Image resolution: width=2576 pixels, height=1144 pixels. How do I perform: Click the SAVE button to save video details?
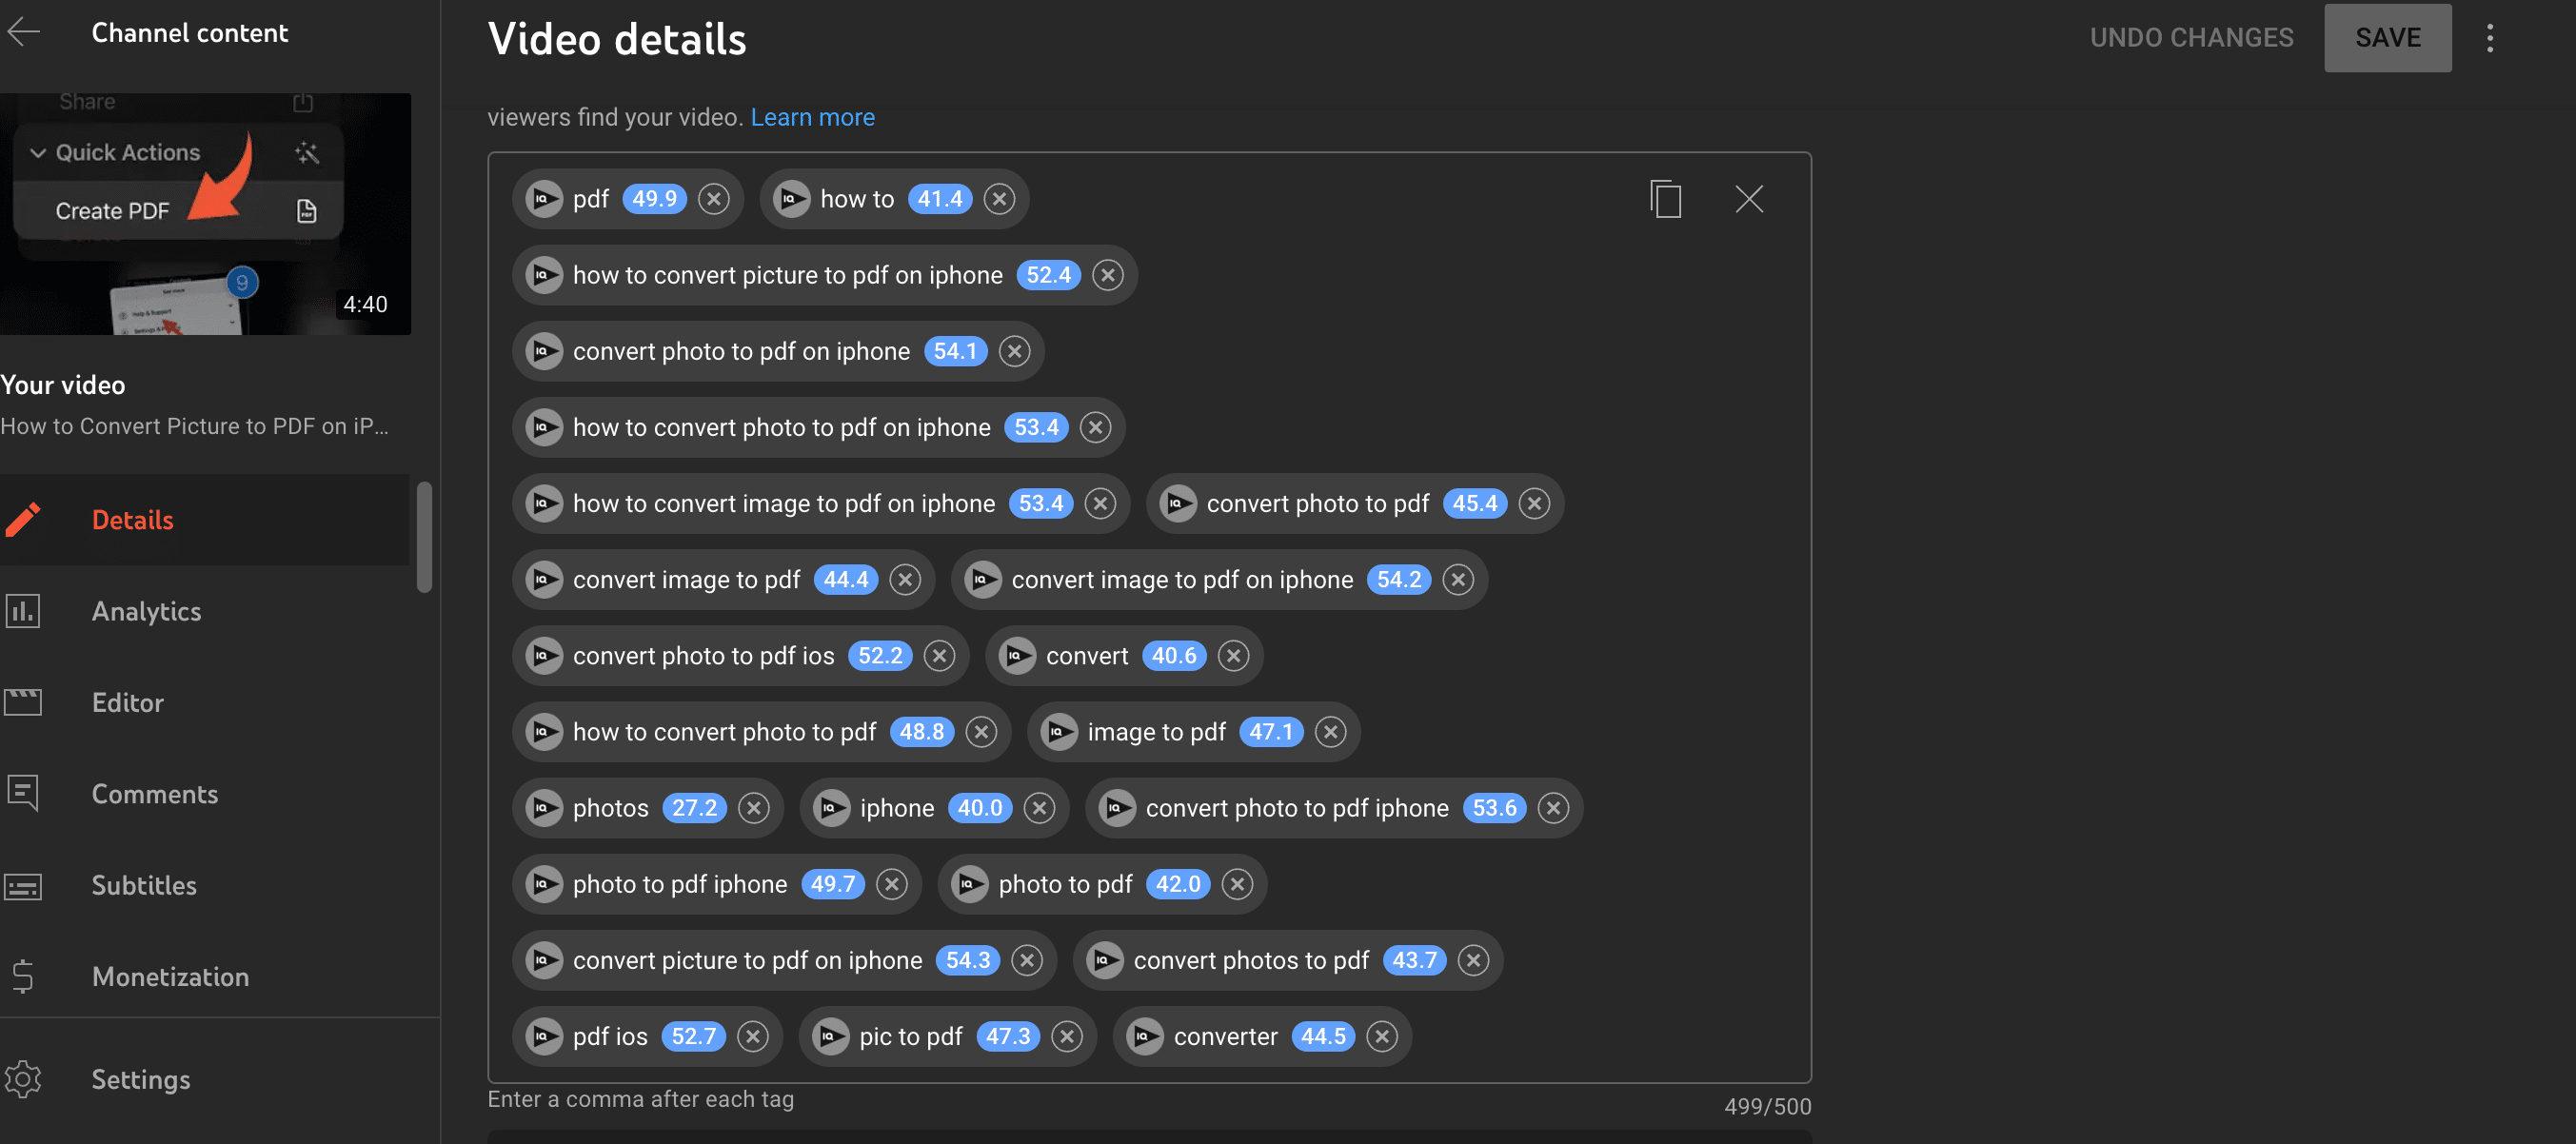point(2388,36)
